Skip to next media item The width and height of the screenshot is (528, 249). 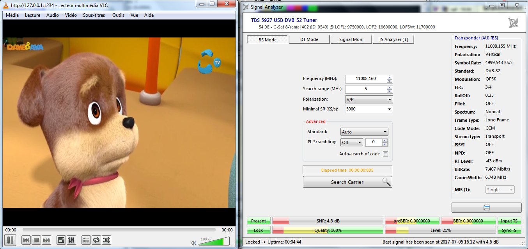click(46, 240)
